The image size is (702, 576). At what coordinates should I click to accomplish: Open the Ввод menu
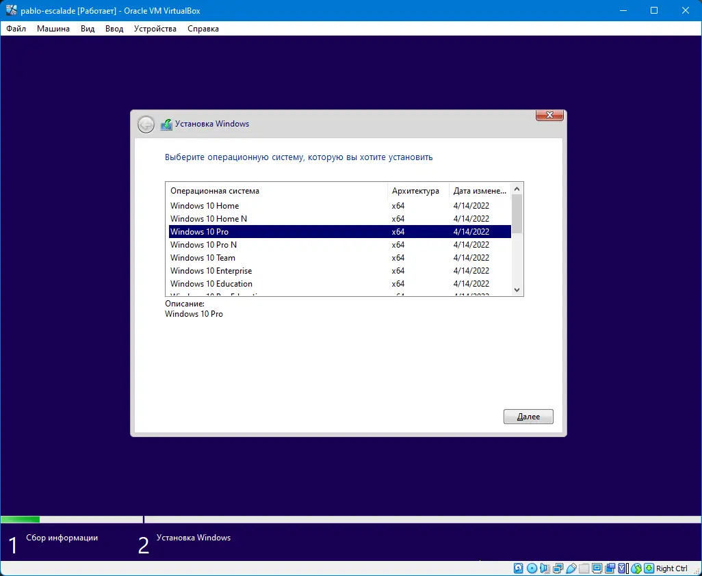(114, 29)
